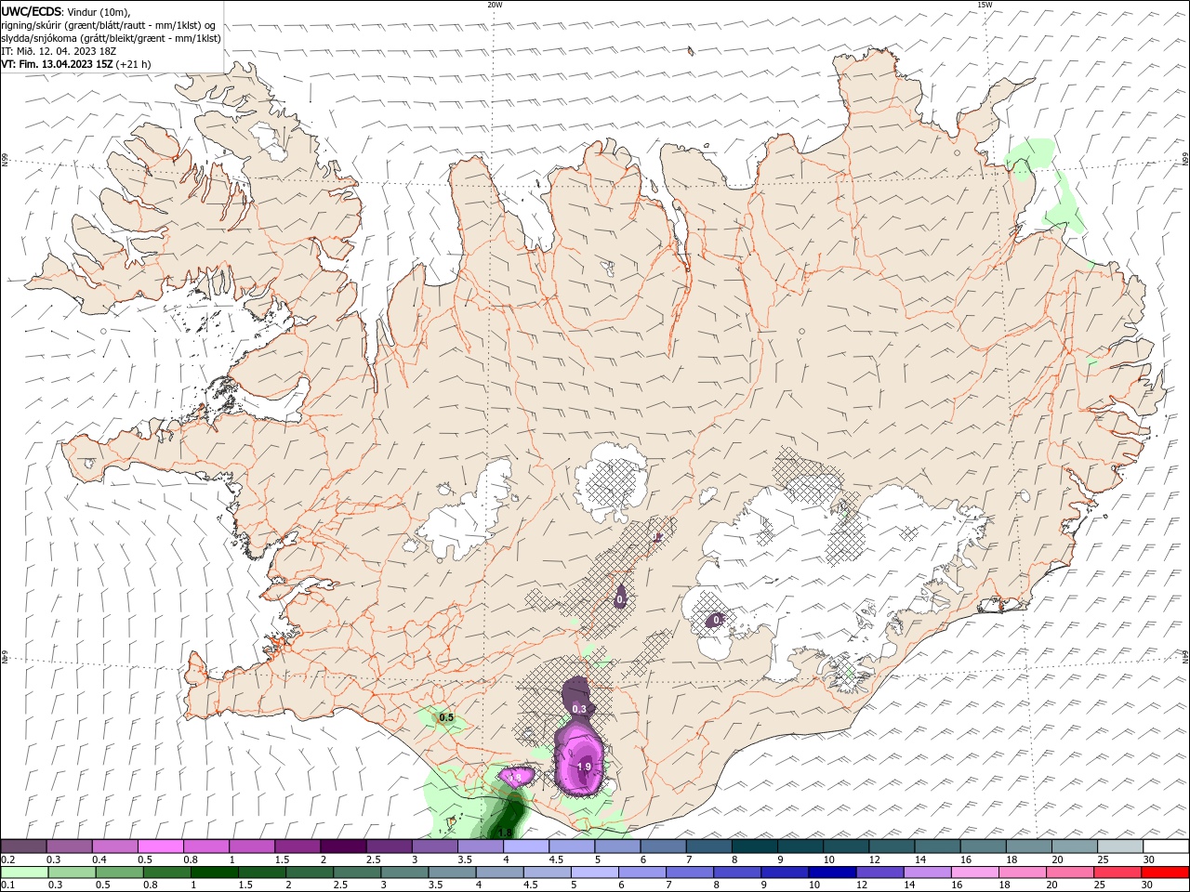Click the '1.8' value in the dark green rain band
Viewport: 1190px width, 892px height.
pyautogui.click(x=506, y=833)
